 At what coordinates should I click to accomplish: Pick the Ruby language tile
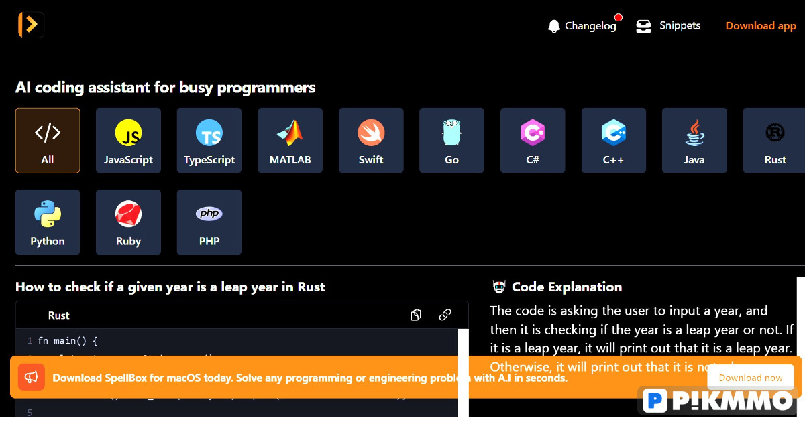coord(128,222)
